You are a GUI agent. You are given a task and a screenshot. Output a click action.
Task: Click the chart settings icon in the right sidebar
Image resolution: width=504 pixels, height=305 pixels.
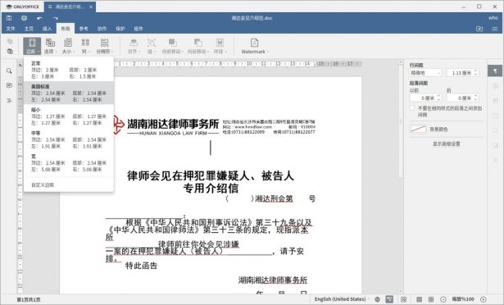pos(495,145)
